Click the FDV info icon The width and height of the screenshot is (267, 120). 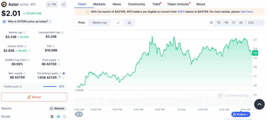[54, 46]
